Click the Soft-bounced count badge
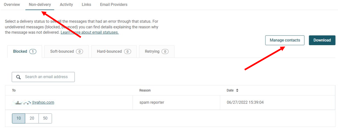The width and height of the screenshot is (338, 130). 79,52
